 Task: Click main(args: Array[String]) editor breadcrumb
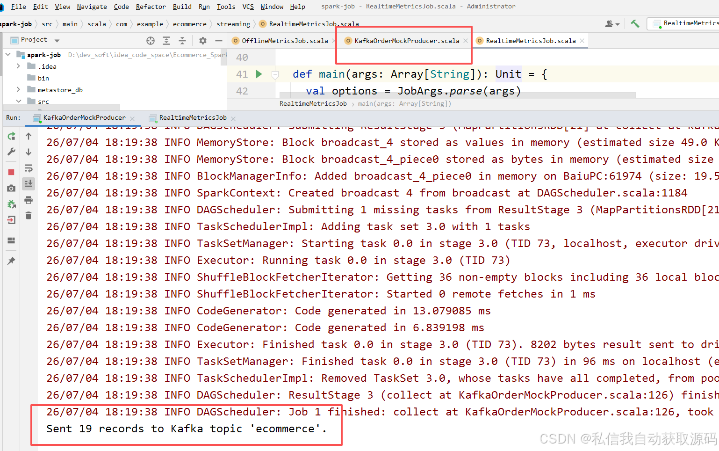404,103
